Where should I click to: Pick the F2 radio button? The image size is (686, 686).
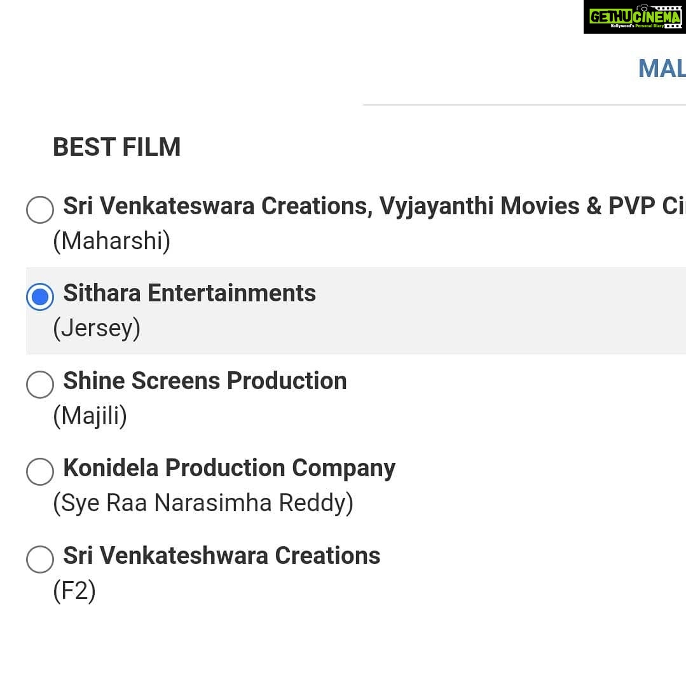(x=40, y=559)
